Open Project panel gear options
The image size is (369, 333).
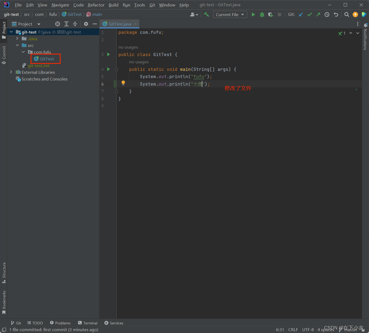(86, 24)
